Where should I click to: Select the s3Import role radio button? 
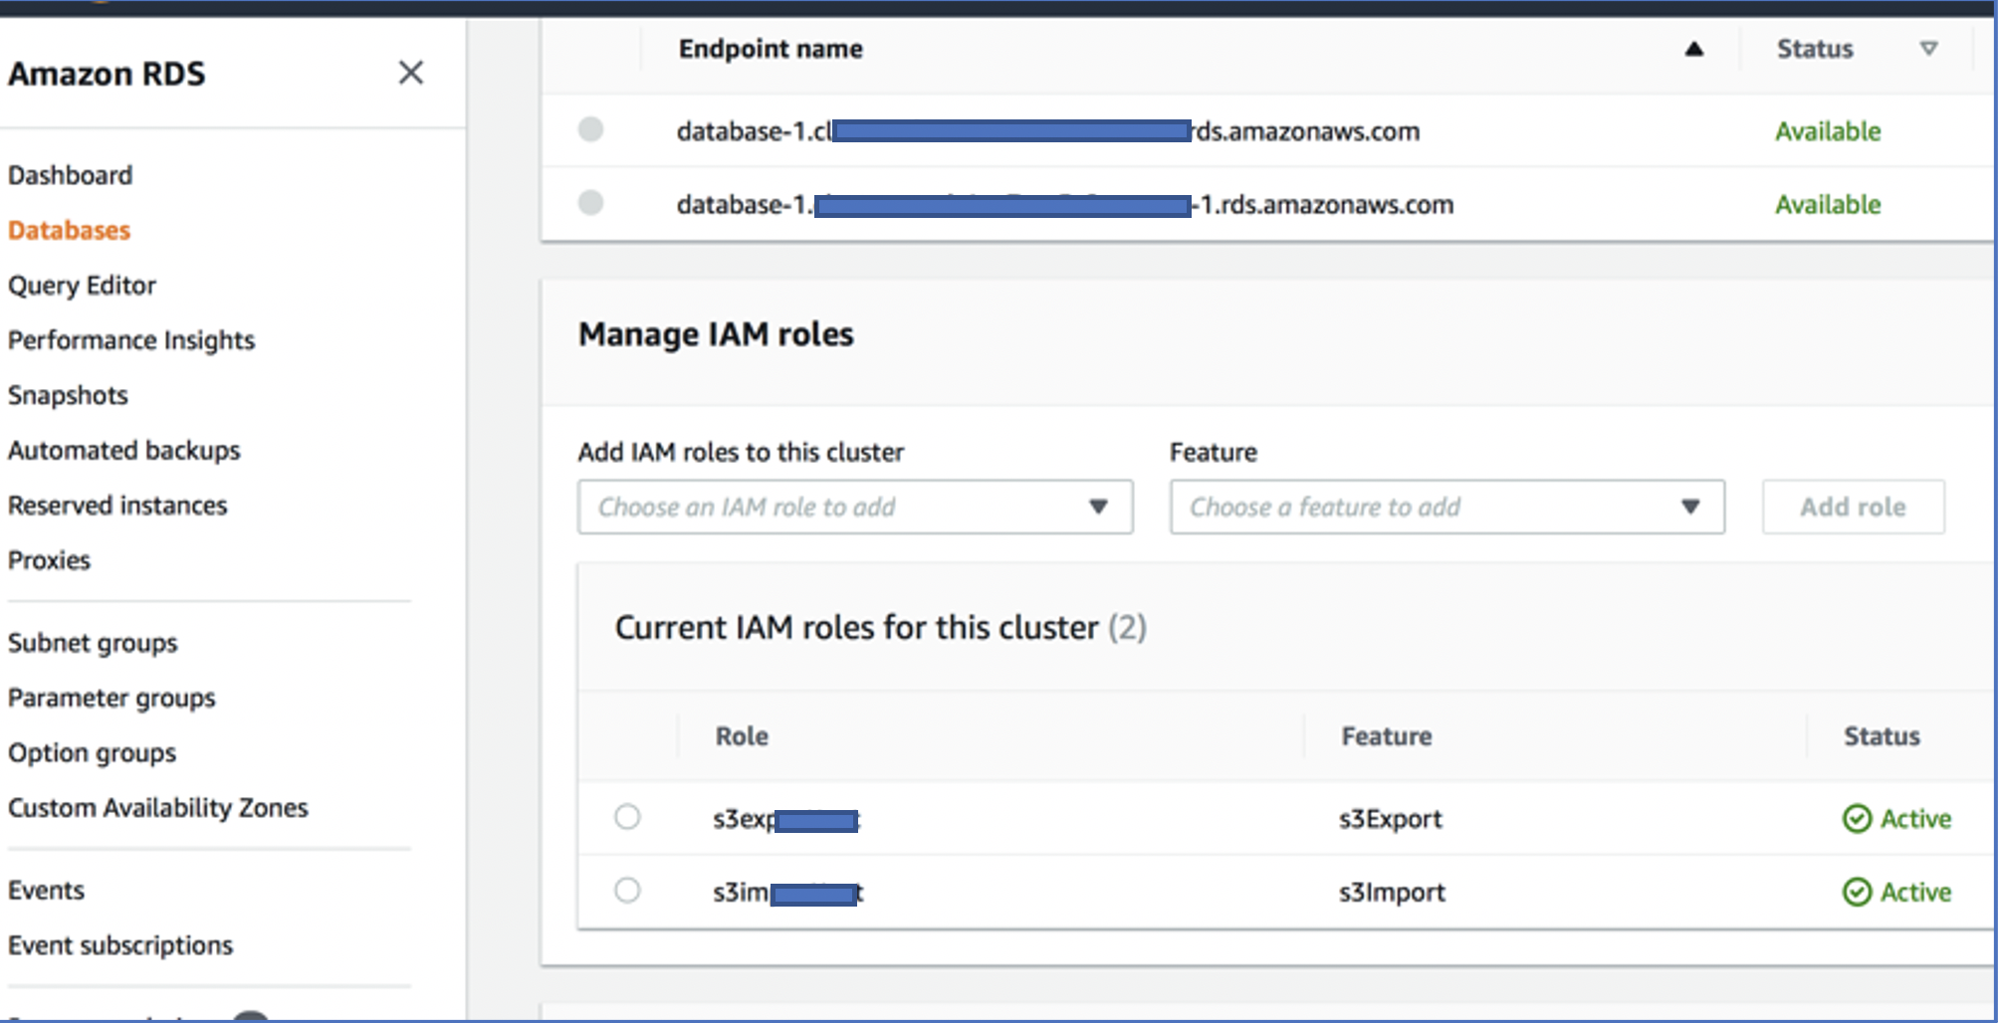(x=627, y=890)
